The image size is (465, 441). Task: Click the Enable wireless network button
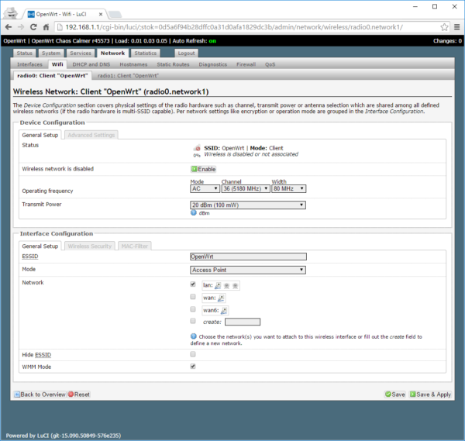point(204,169)
